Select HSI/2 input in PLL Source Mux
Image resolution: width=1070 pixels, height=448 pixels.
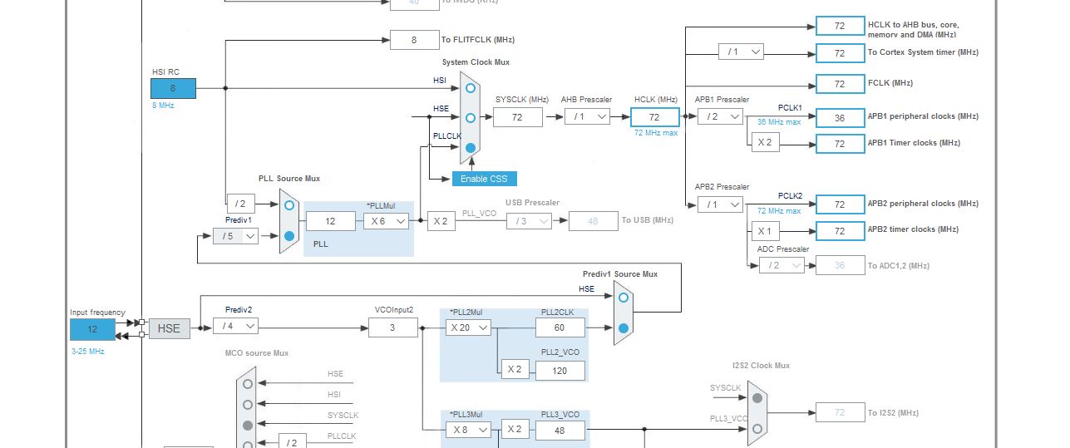click(289, 204)
